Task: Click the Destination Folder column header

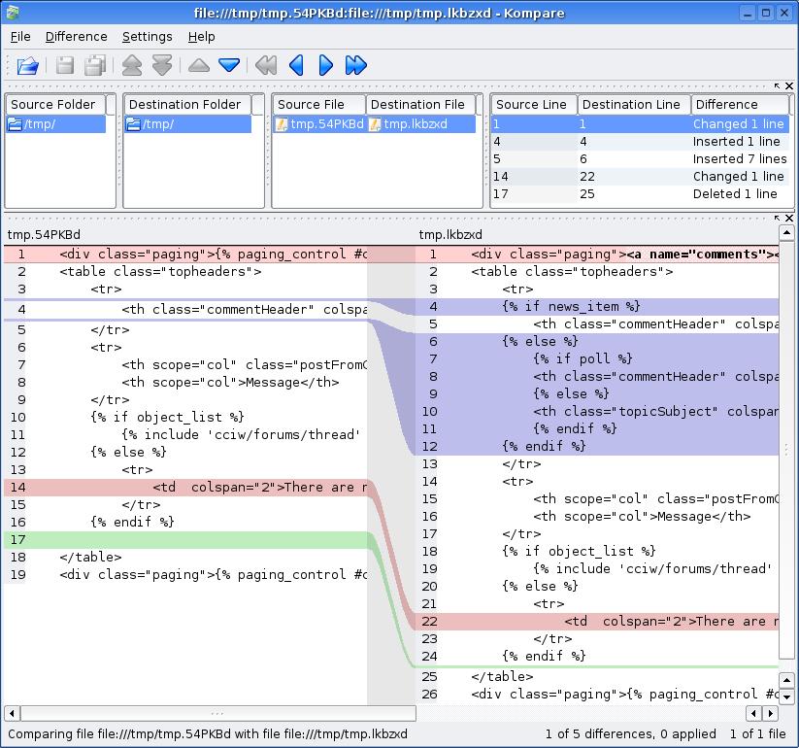Action: tap(188, 105)
